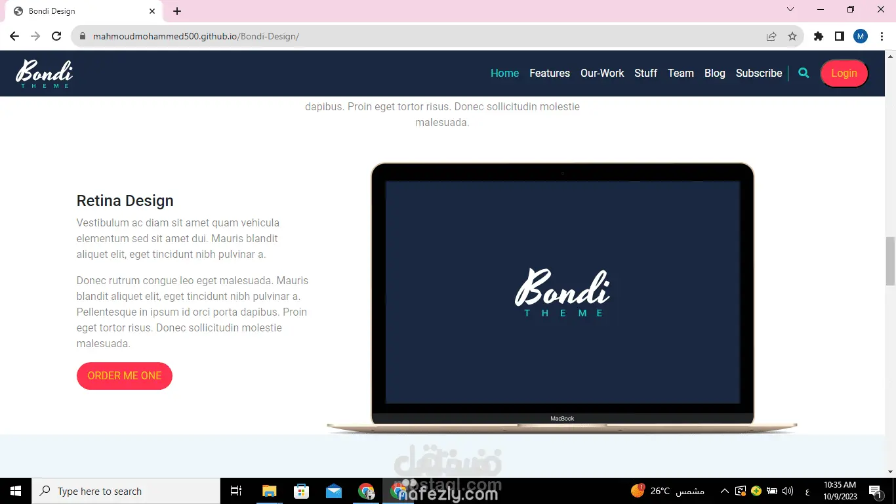The image size is (896, 504).
Task: Click the taskbar search box
Action: [126, 491]
